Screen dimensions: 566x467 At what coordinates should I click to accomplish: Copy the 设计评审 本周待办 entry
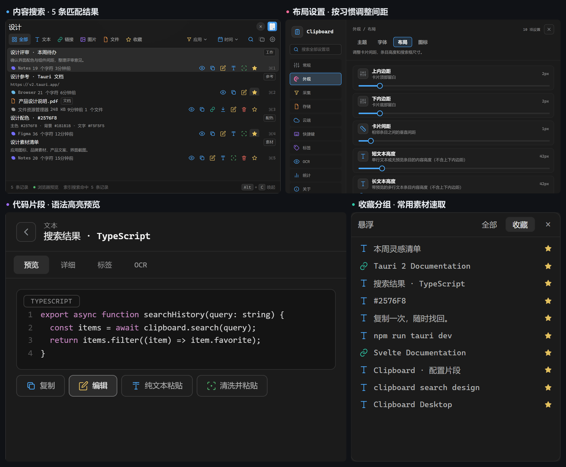point(213,68)
